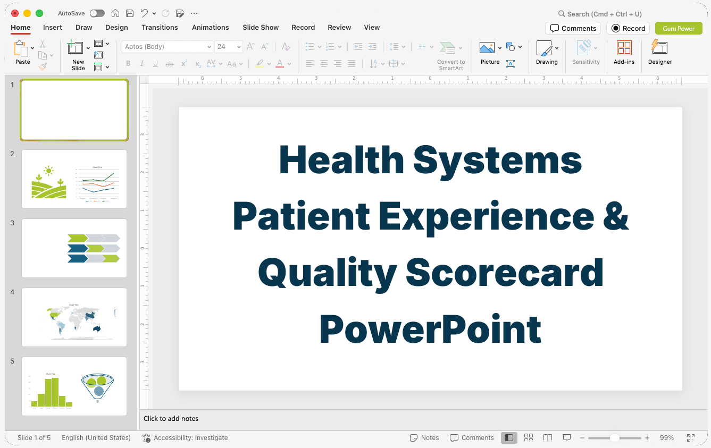Click Accessibility: Investigate in status bar

(185, 438)
